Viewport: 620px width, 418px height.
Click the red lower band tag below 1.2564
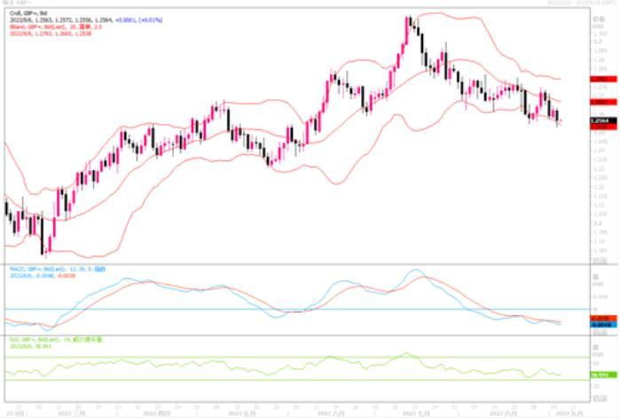[603, 127]
